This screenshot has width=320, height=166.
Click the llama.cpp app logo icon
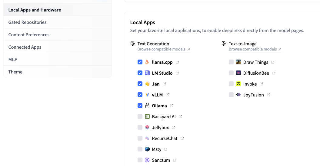(147, 62)
